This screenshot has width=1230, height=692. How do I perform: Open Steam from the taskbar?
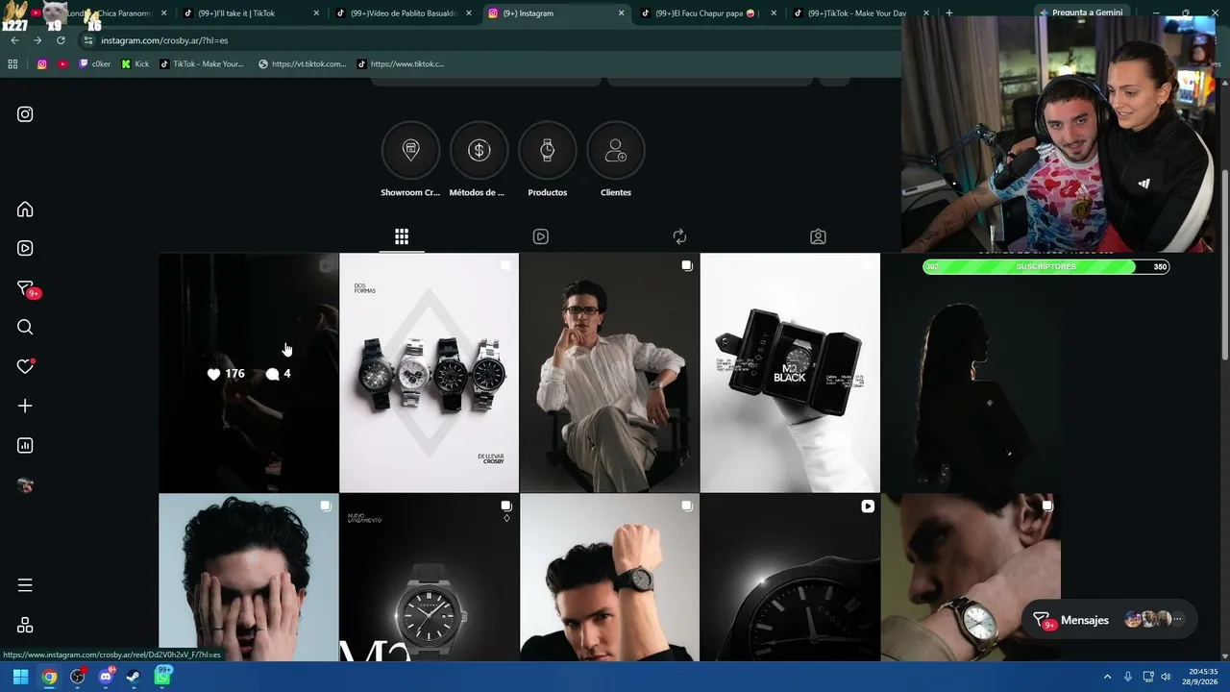pos(134,677)
